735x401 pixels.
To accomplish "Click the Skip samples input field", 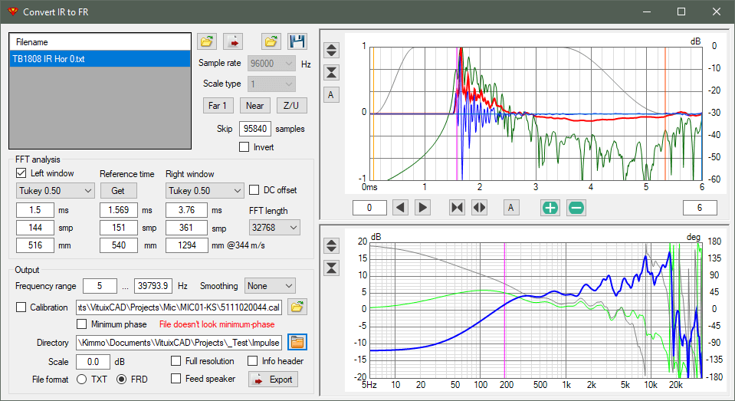I will [255, 129].
